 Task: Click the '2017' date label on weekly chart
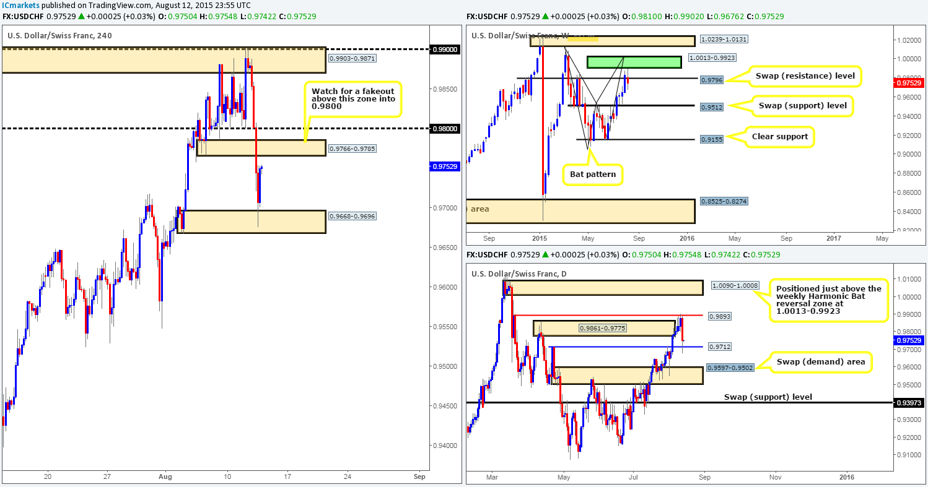pyautogui.click(x=833, y=238)
